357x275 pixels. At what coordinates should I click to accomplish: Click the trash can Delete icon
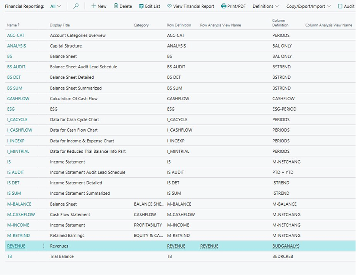(116, 6)
